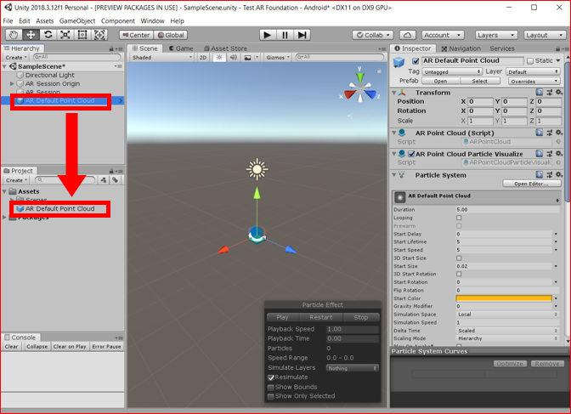
Task: Click Project search by type icon
Action: pos(104,179)
